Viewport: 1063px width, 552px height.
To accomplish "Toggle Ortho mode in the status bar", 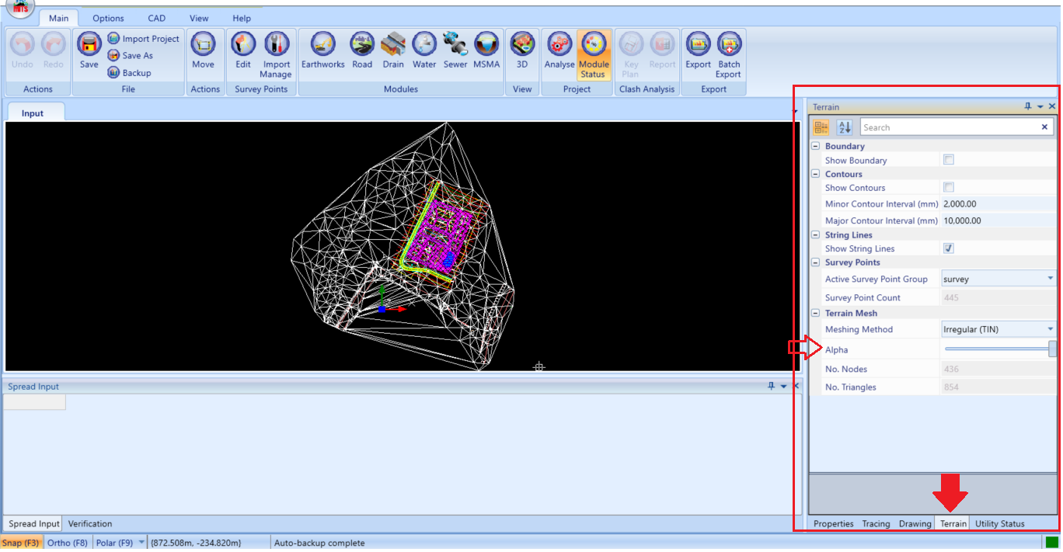I will click(x=68, y=543).
